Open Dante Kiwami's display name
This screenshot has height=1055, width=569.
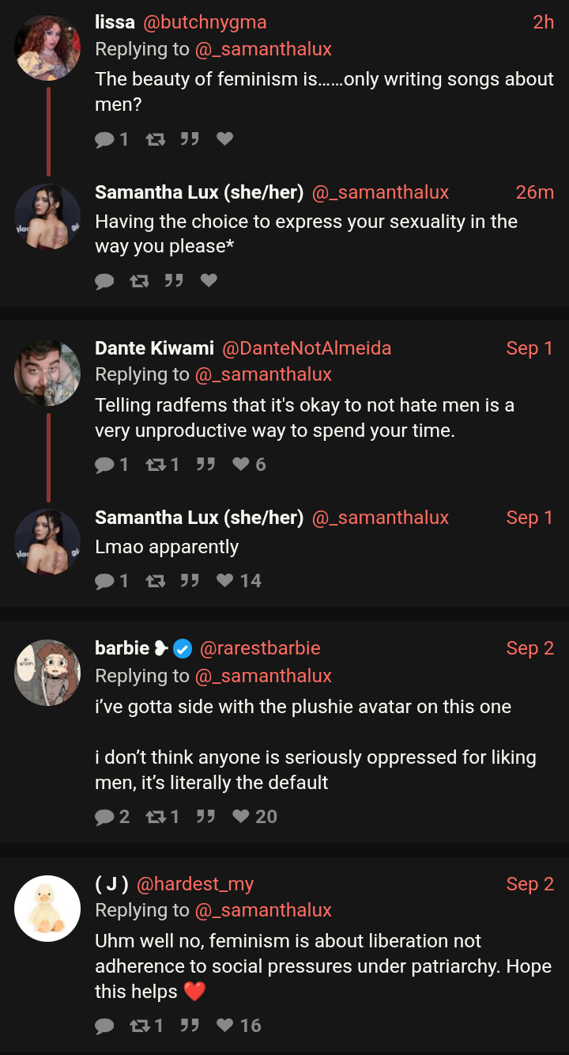click(x=154, y=348)
